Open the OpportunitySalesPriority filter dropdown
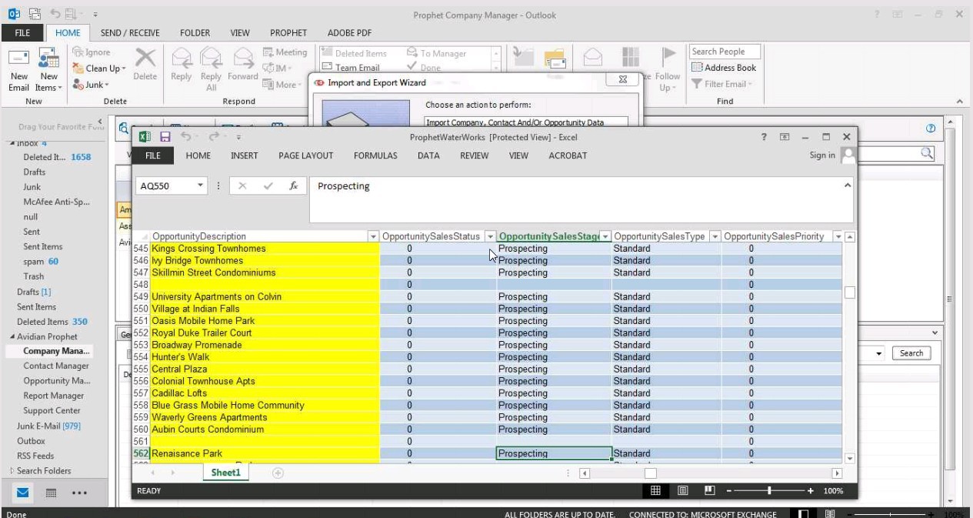The image size is (973, 518). coord(838,236)
